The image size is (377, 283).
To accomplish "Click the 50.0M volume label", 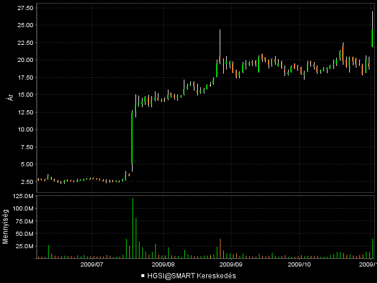I will (24, 233).
